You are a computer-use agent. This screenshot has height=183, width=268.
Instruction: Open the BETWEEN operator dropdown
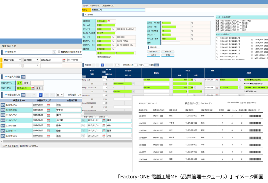click(31, 60)
